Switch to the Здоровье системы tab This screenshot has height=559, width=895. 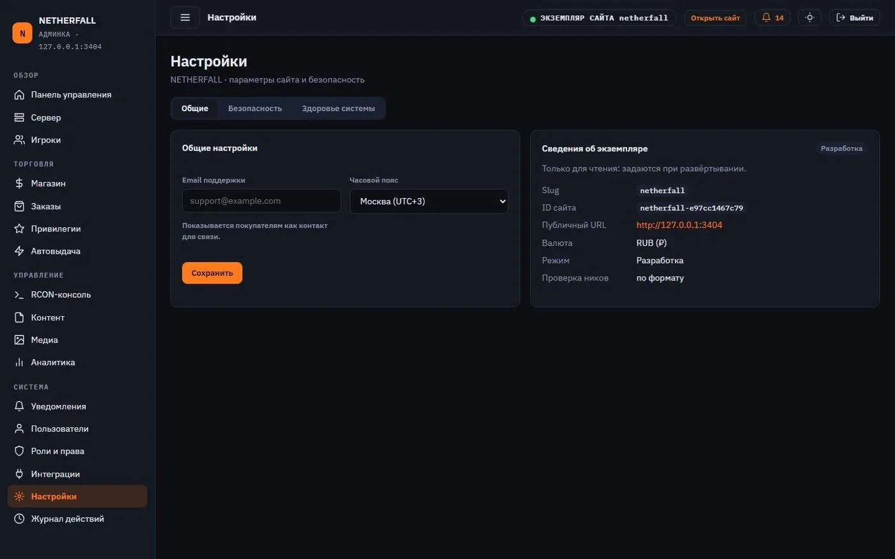point(338,109)
